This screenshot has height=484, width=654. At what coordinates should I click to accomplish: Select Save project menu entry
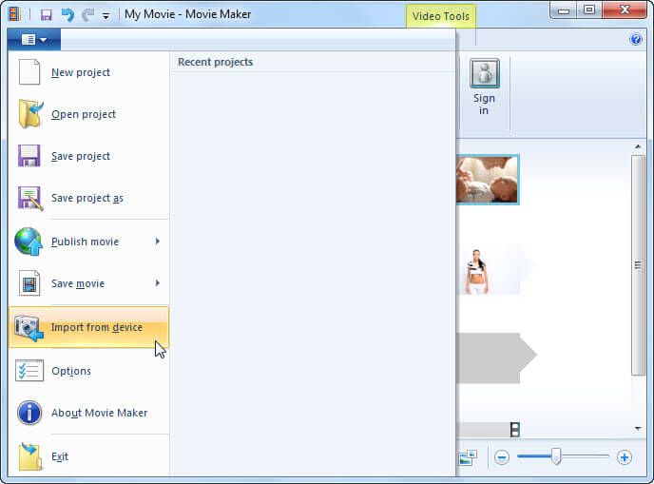[88, 156]
